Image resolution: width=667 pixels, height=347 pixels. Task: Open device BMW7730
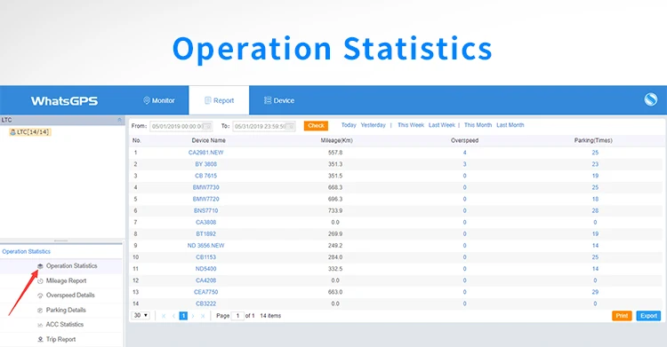tap(206, 187)
